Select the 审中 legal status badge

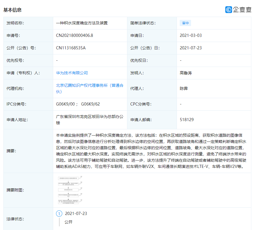pyautogui.click(x=185, y=23)
